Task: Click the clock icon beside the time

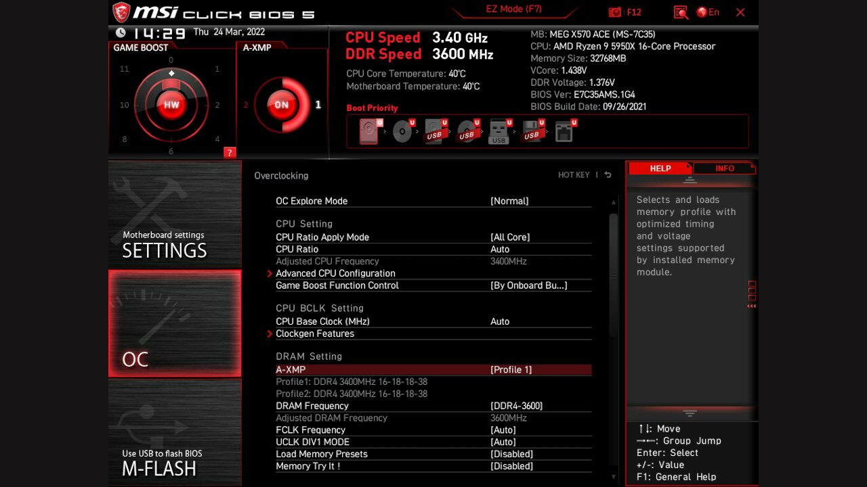Action: tap(121, 32)
